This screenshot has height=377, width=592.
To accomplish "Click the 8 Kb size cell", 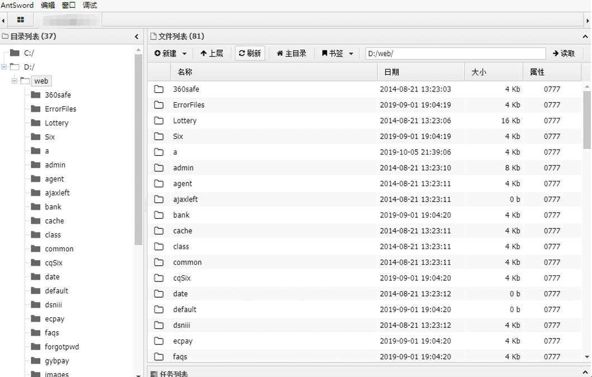I will point(512,168).
